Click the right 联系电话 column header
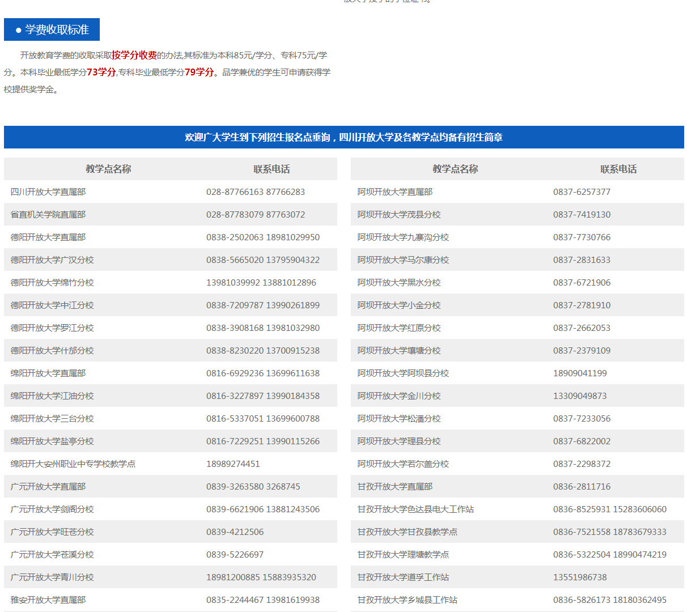This screenshot has height=612, width=687. coord(617,169)
